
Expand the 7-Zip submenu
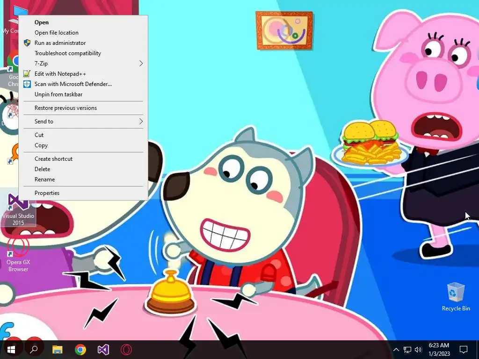(83, 64)
